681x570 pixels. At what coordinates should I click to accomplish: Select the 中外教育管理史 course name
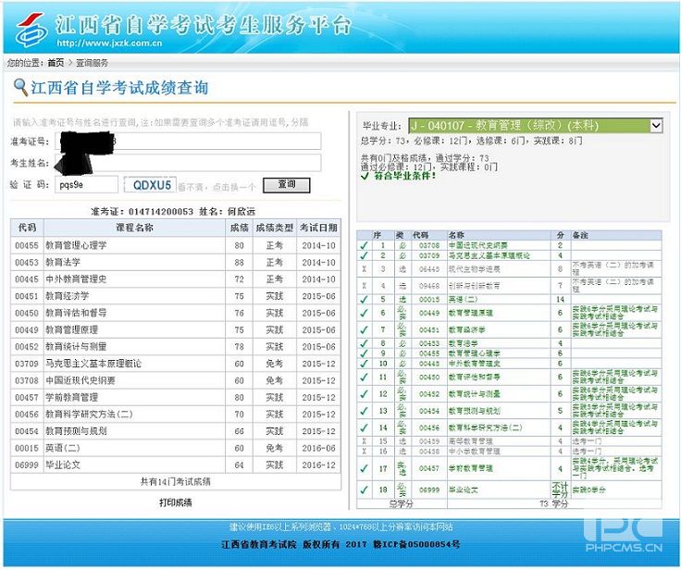click(x=76, y=279)
